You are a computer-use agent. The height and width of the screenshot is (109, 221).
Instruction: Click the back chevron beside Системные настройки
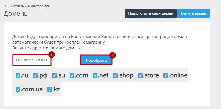(x=5, y=6)
